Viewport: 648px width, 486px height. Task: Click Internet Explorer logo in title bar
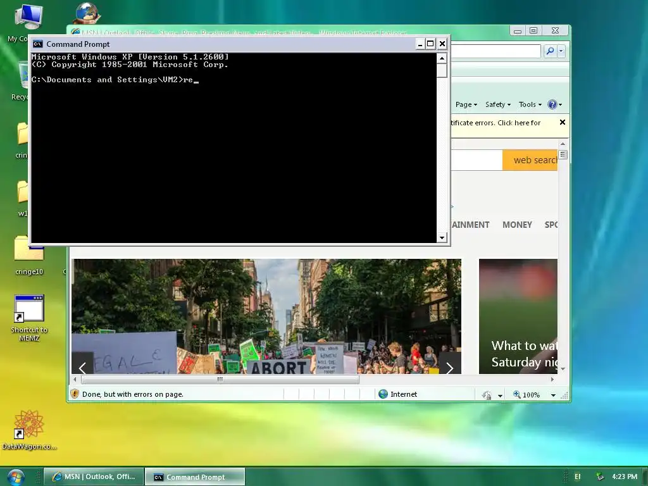[75, 32]
